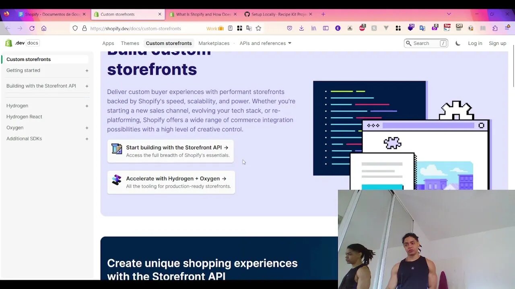Go to the browser home page icon
The image size is (515, 289).
click(44, 28)
